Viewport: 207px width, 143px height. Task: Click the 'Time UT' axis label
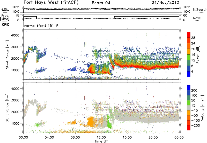click(101, 141)
